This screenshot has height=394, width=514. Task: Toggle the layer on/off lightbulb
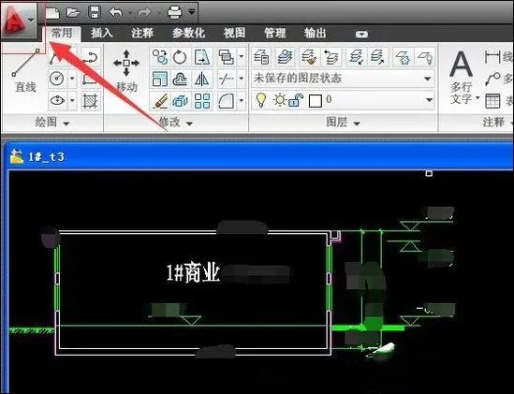point(261,100)
